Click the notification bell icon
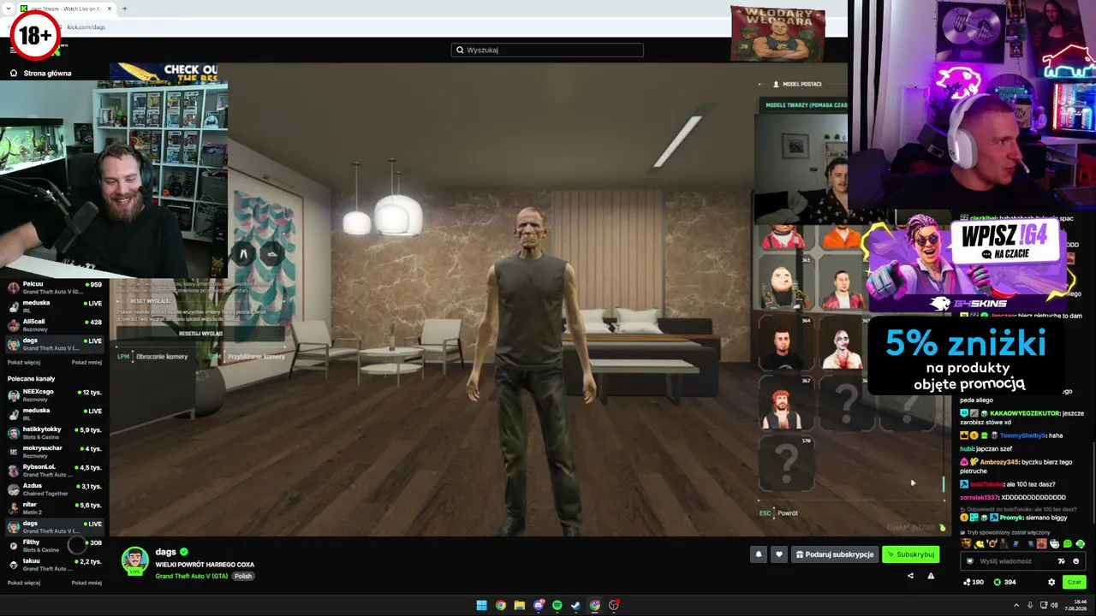The width and height of the screenshot is (1096, 616). [x=758, y=554]
